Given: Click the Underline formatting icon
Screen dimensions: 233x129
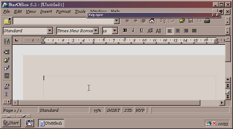Looking at the screenshot, I should coord(142,30).
